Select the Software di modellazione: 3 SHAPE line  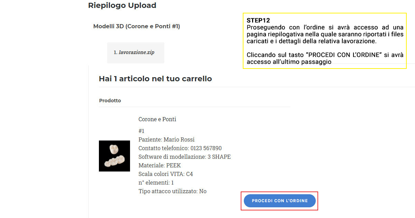pyautogui.click(x=184, y=157)
